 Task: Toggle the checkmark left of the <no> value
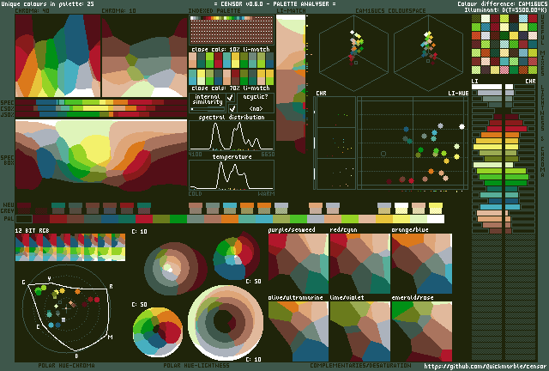click(x=232, y=109)
